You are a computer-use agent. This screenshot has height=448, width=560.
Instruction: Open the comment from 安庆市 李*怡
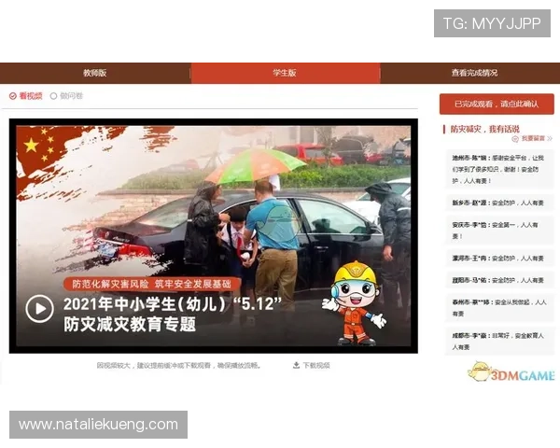tap(499, 231)
